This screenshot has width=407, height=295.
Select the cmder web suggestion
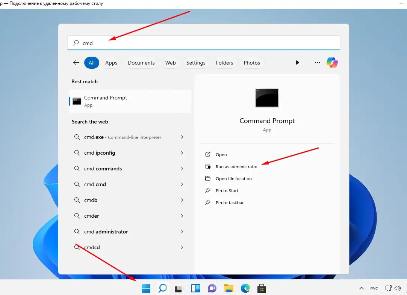[129, 216]
